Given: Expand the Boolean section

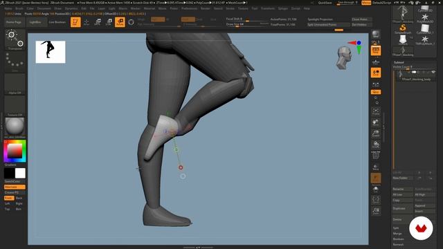Looking at the screenshot, I should click(399, 239).
